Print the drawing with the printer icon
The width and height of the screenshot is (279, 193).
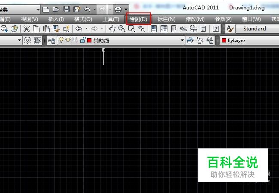pyautogui.click(x=118, y=9)
